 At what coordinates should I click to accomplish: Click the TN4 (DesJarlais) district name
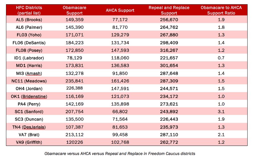pos(29,127)
